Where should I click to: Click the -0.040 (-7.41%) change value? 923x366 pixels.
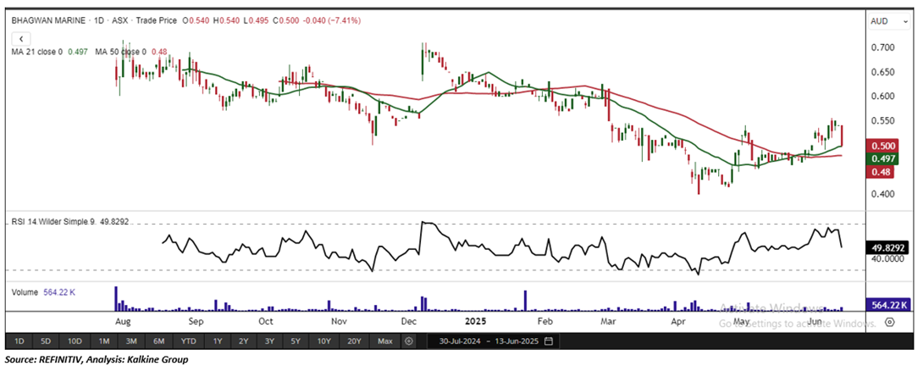coord(331,20)
